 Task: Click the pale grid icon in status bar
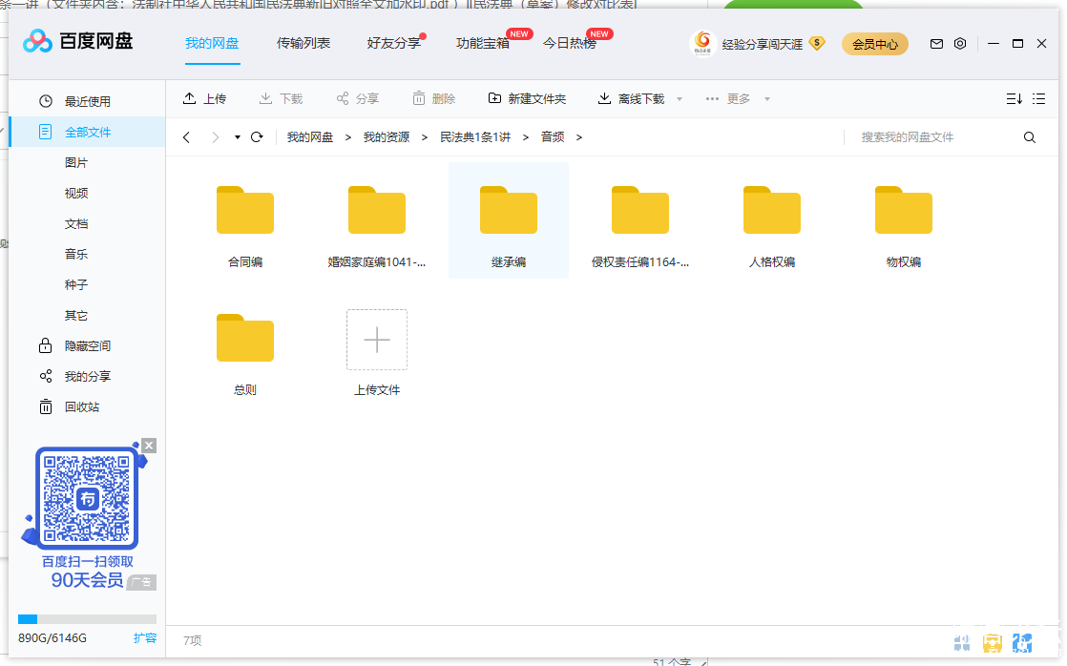coord(962,642)
